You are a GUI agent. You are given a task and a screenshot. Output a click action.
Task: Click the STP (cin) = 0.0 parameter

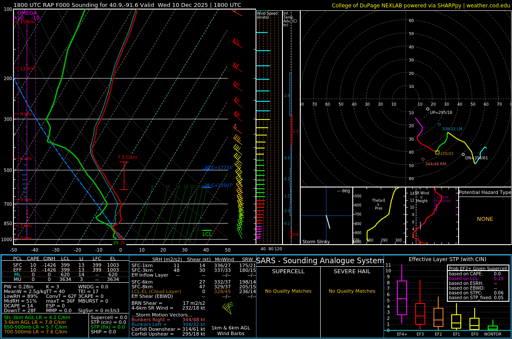pos(108,323)
